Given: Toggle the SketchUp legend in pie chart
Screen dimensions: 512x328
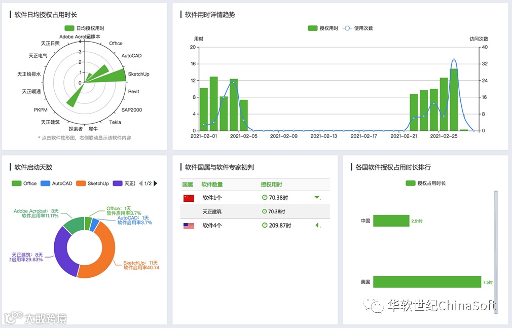Looking at the screenshot, I should [92, 184].
